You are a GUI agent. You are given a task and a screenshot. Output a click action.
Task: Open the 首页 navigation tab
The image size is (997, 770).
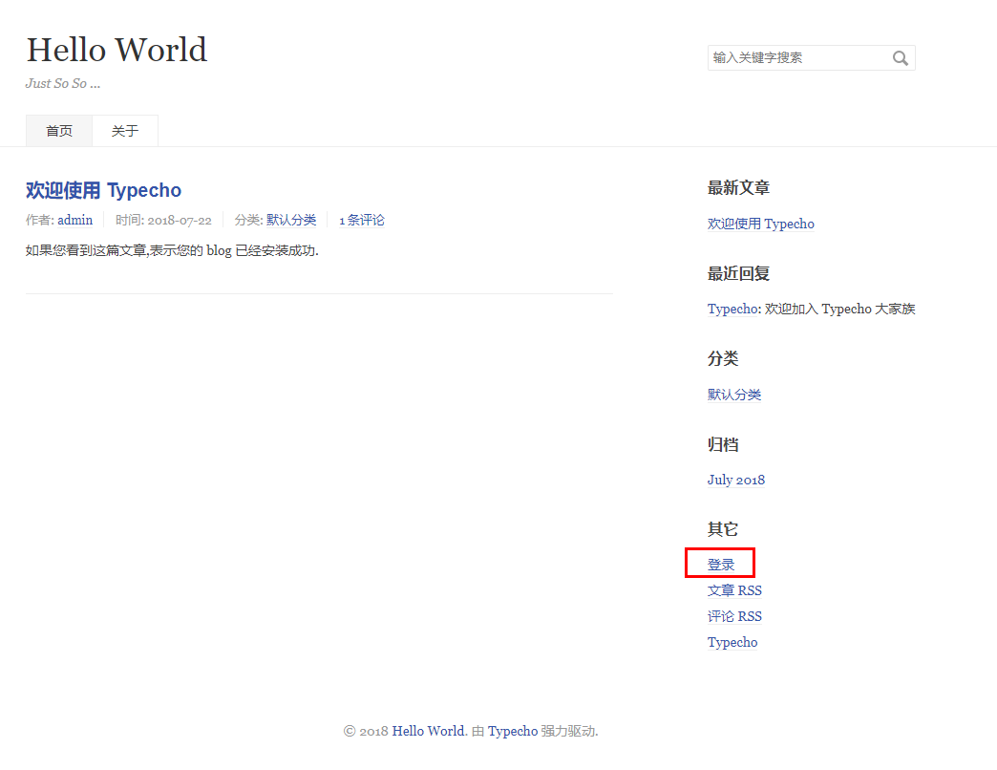pyautogui.click(x=59, y=131)
